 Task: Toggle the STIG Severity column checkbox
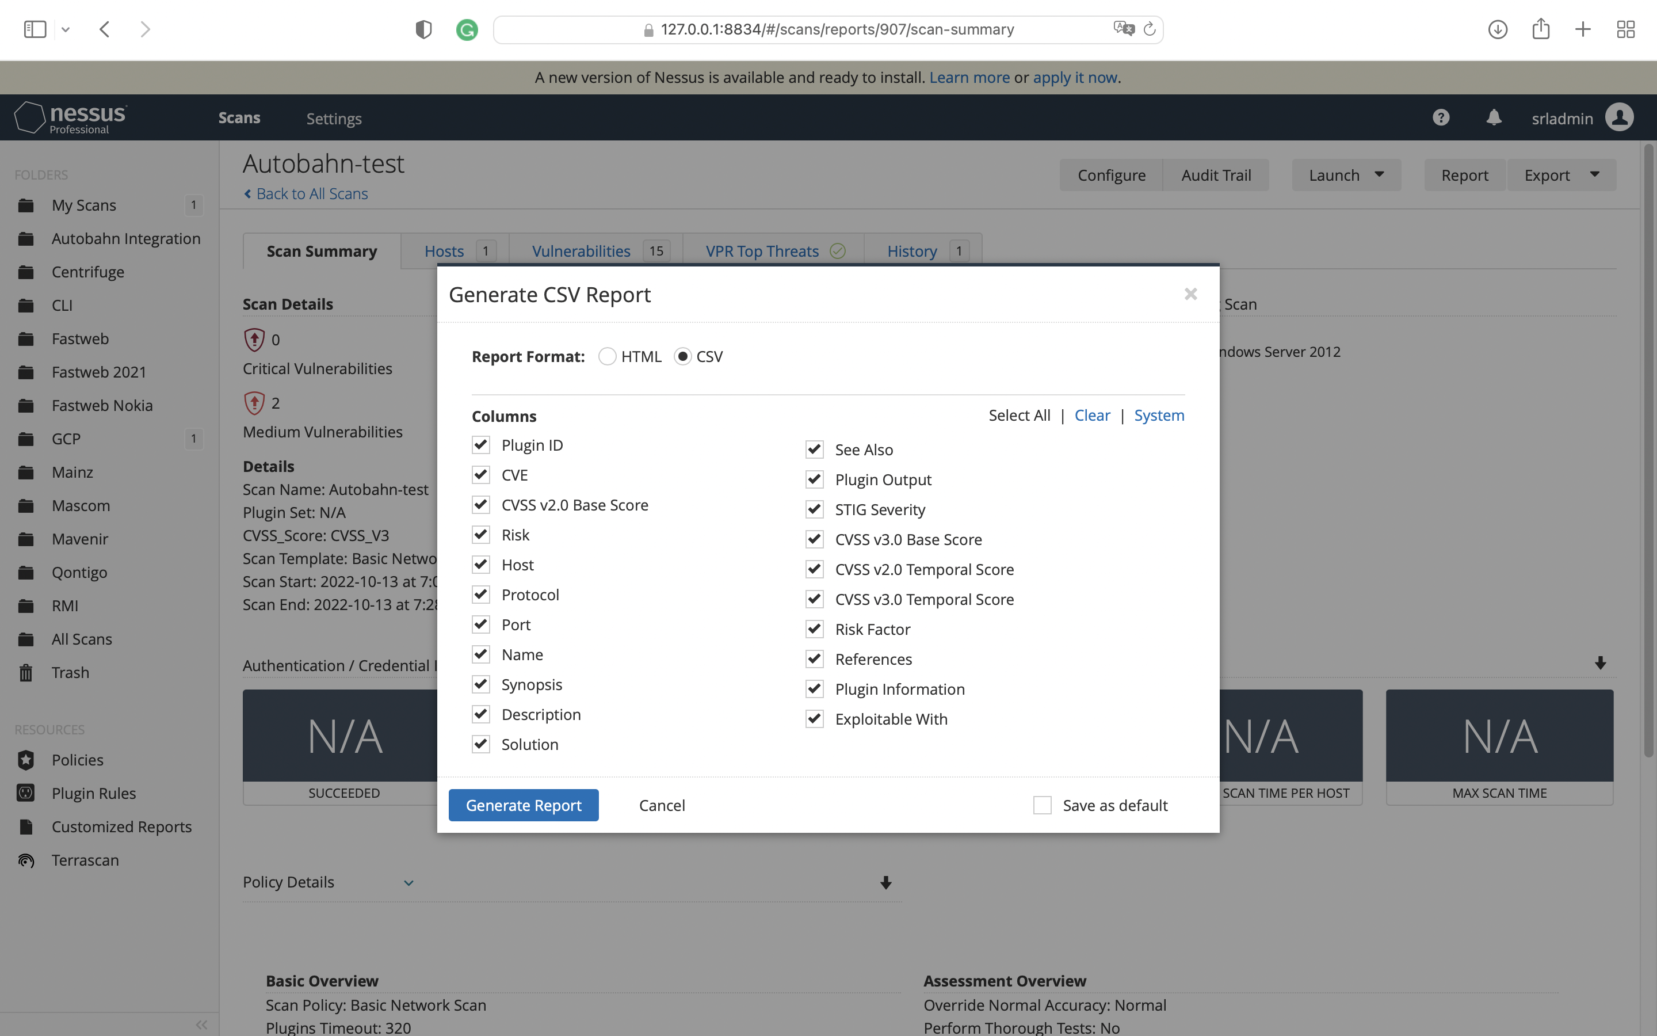tap(814, 509)
